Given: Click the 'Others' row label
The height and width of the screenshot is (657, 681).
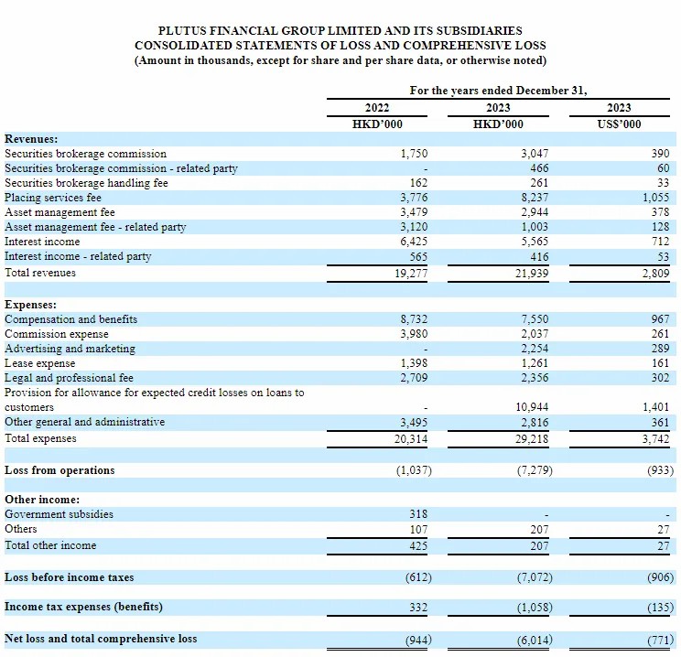Looking at the screenshot, I should 21,529.
